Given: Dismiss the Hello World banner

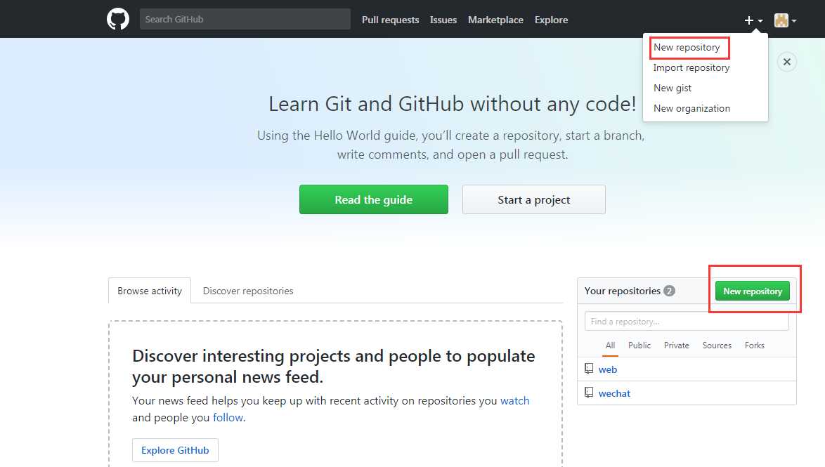Looking at the screenshot, I should point(786,62).
